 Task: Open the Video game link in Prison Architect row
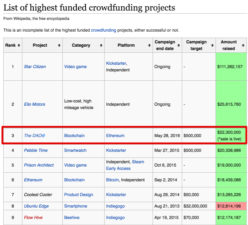[x=75, y=165]
